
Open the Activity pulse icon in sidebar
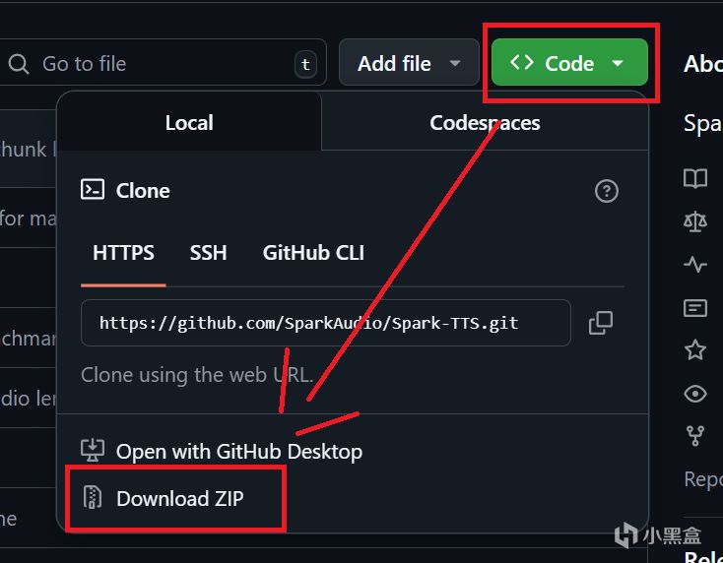point(695,265)
